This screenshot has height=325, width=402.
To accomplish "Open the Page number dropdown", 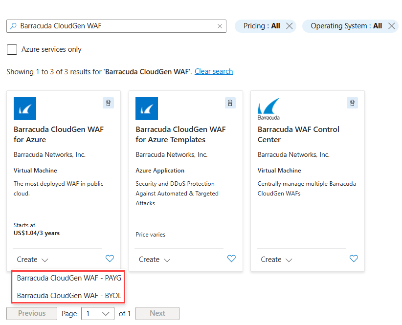I will pyautogui.click(x=98, y=313).
